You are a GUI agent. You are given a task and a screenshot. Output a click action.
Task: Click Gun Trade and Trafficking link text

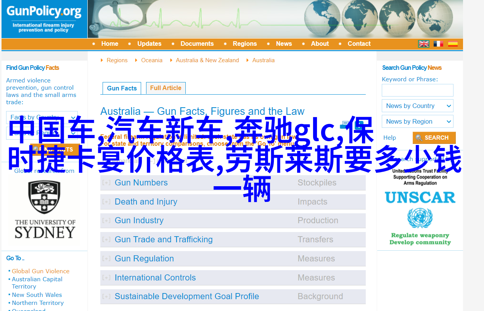click(164, 240)
